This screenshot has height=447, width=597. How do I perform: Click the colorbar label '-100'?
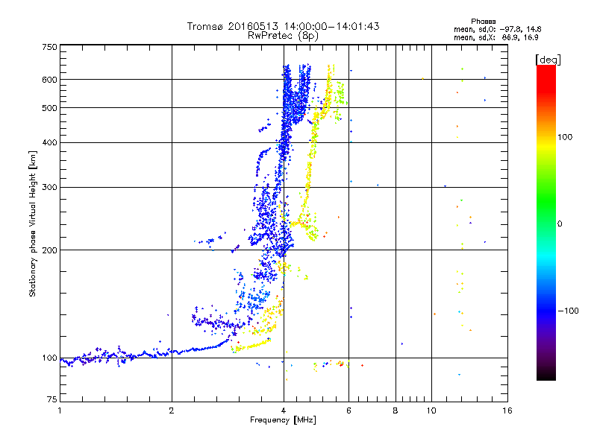(569, 311)
